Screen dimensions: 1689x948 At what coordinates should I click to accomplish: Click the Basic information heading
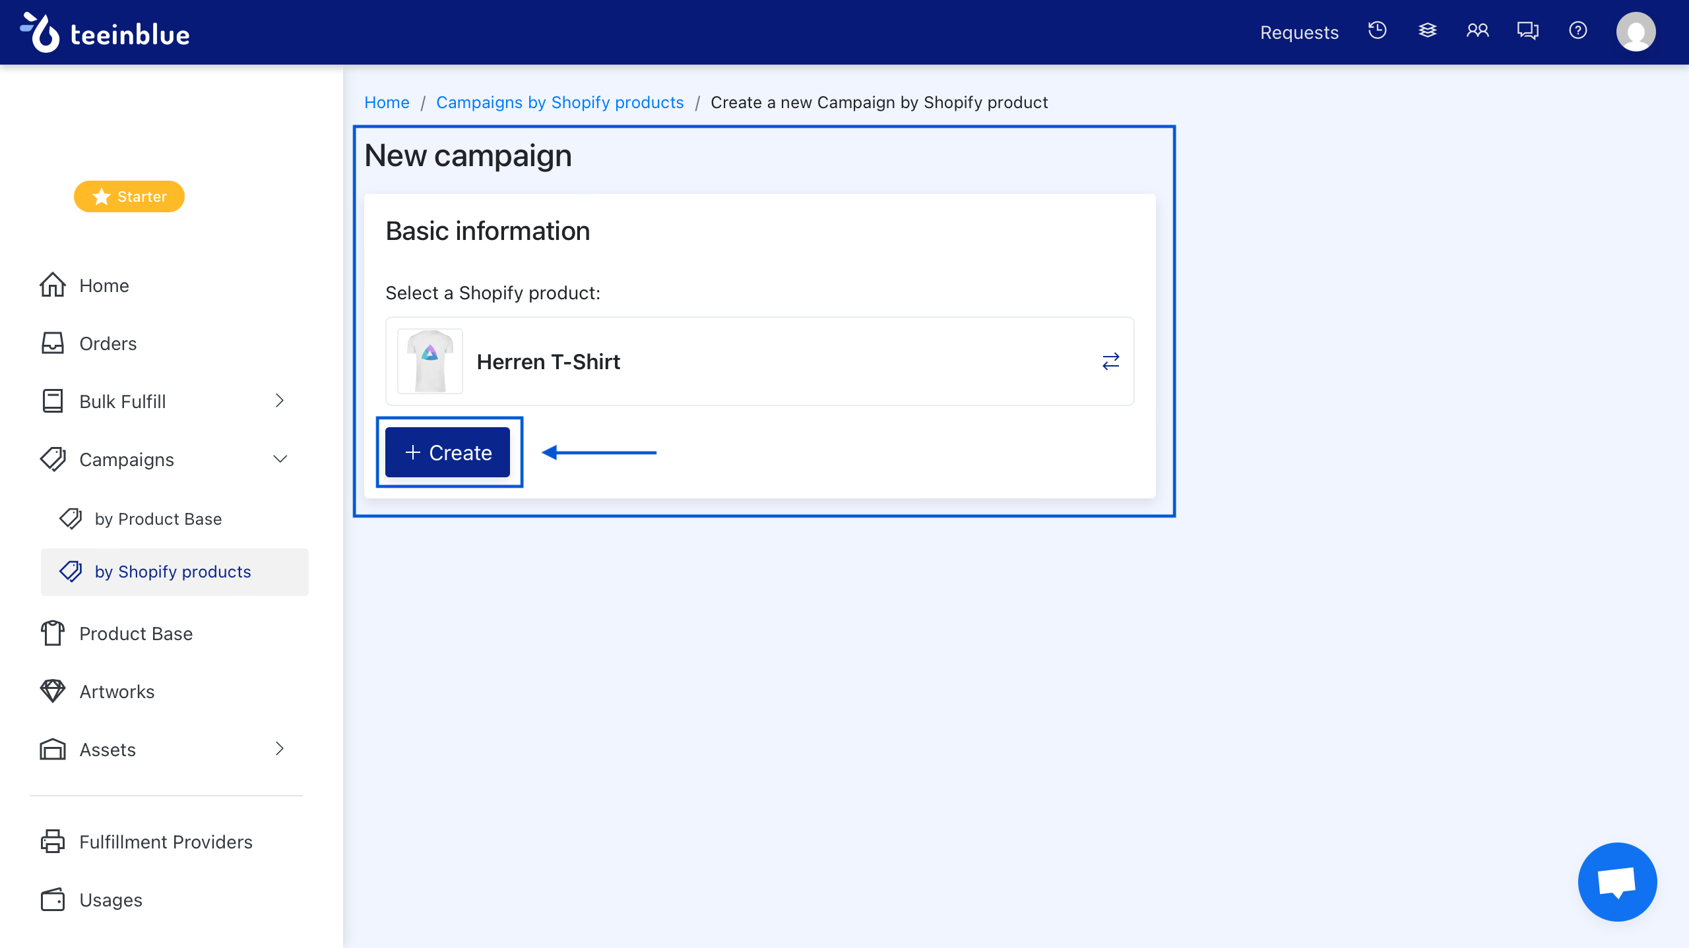[x=488, y=231]
